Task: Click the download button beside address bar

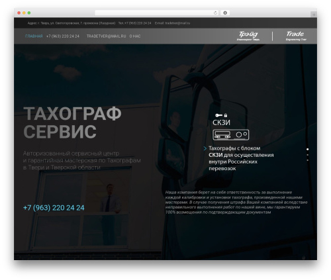Action: pyautogui.click(x=225, y=13)
